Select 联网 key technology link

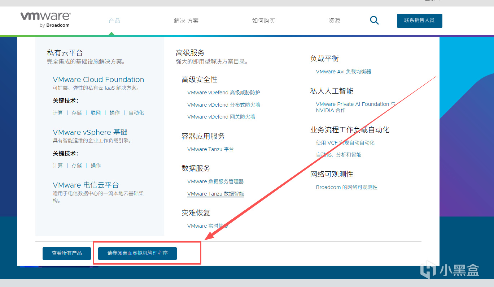tap(96, 113)
